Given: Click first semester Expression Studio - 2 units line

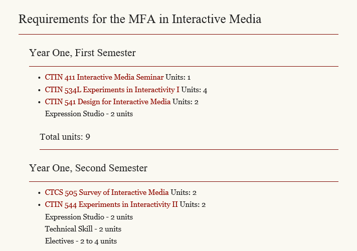Looking at the screenshot, I should pyautogui.click(x=89, y=114).
